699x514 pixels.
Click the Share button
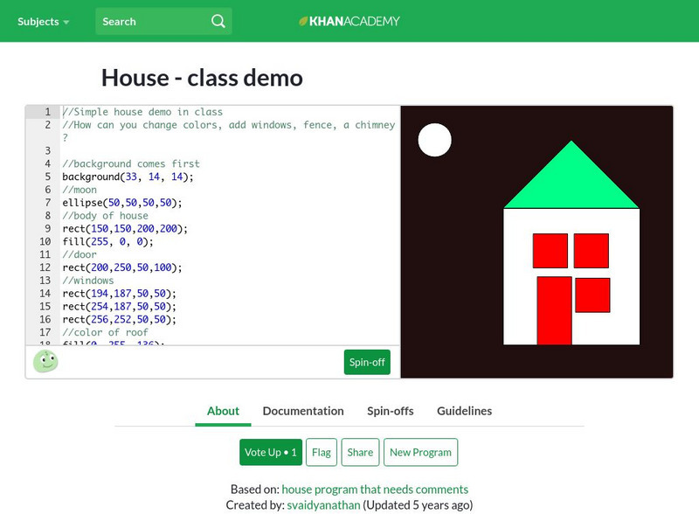tap(360, 453)
